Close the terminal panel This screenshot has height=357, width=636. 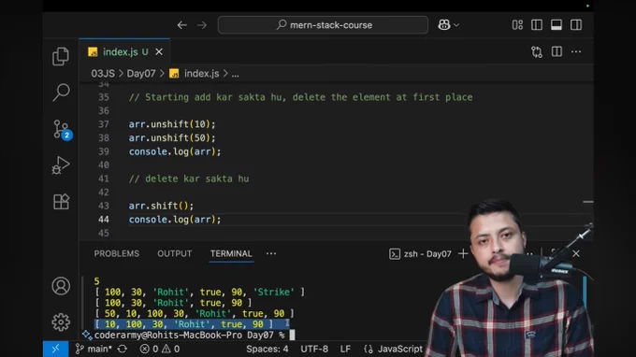pos(576,253)
